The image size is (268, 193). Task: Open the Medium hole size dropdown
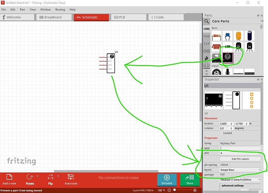[240, 180]
